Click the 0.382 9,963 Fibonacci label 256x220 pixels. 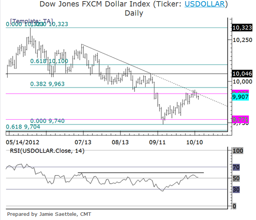tap(47, 84)
